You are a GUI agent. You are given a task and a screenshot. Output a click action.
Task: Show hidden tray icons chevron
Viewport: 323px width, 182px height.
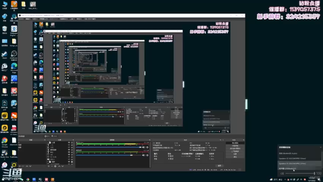coord(285,180)
